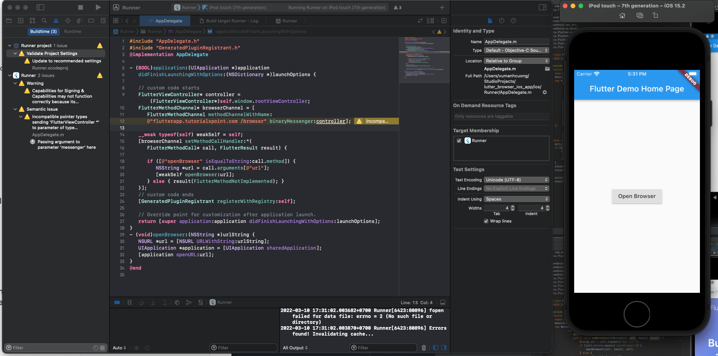The width and height of the screenshot is (718, 356).
Task: Switch to Build target Runner - Log tab
Action: click(229, 21)
